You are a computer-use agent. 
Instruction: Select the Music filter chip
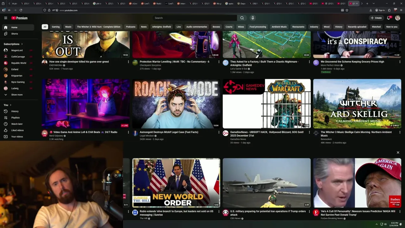[x=68, y=27]
